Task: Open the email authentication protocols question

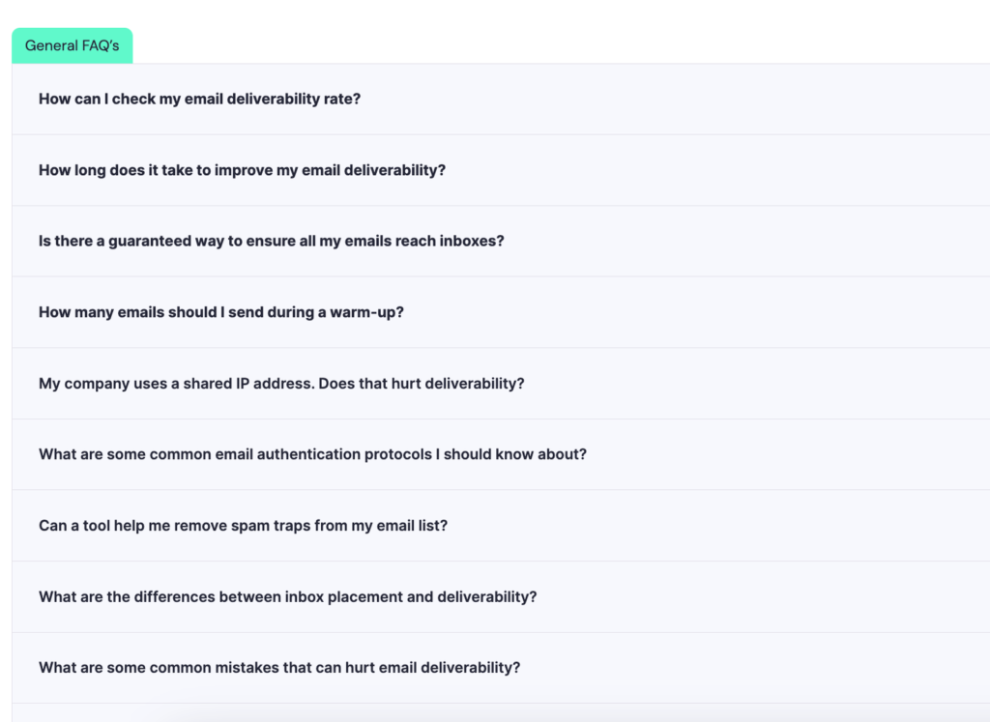Action: point(312,454)
